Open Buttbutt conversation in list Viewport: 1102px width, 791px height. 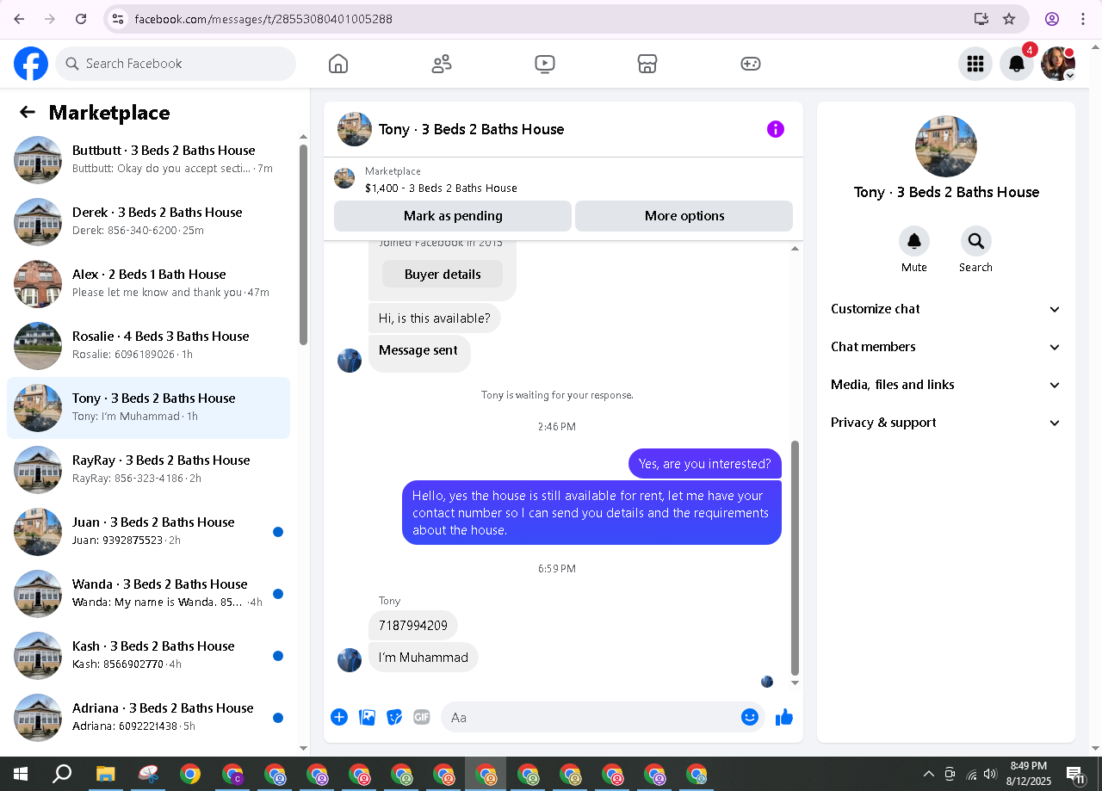(x=149, y=160)
